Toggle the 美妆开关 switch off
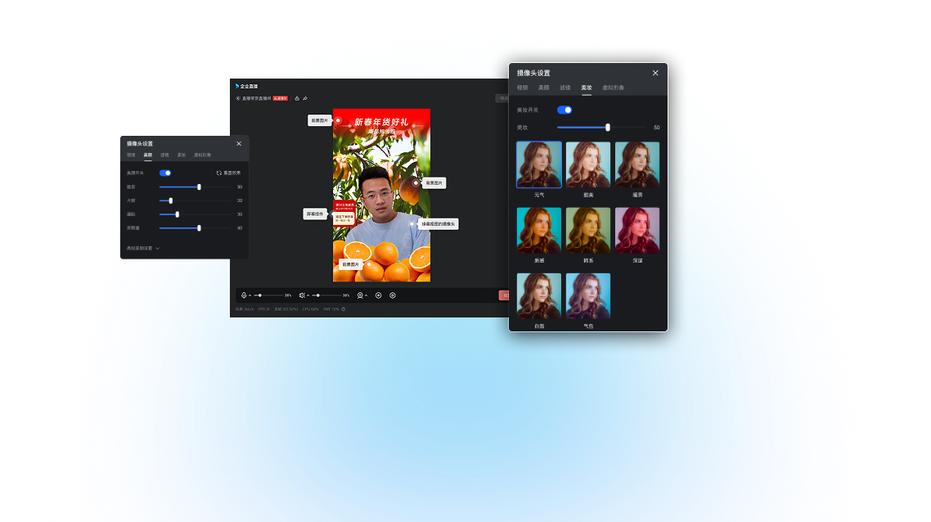 [x=564, y=110]
